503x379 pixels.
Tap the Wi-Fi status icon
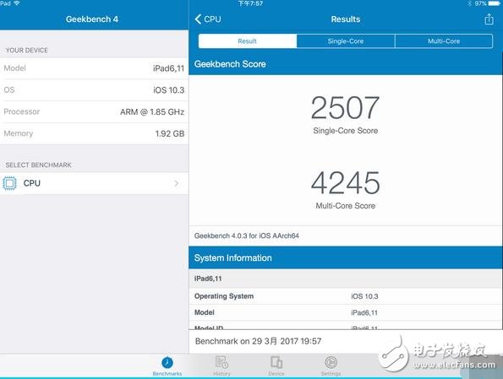(16, 3)
